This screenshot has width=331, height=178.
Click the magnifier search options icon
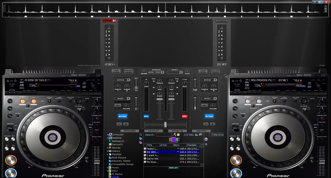(x=174, y=135)
